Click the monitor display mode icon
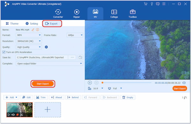The width and height of the screenshot is (191, 124). [110, 88]
